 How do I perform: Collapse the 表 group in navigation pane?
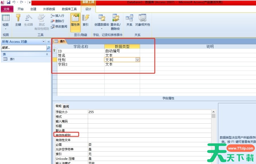coord(47,54)
